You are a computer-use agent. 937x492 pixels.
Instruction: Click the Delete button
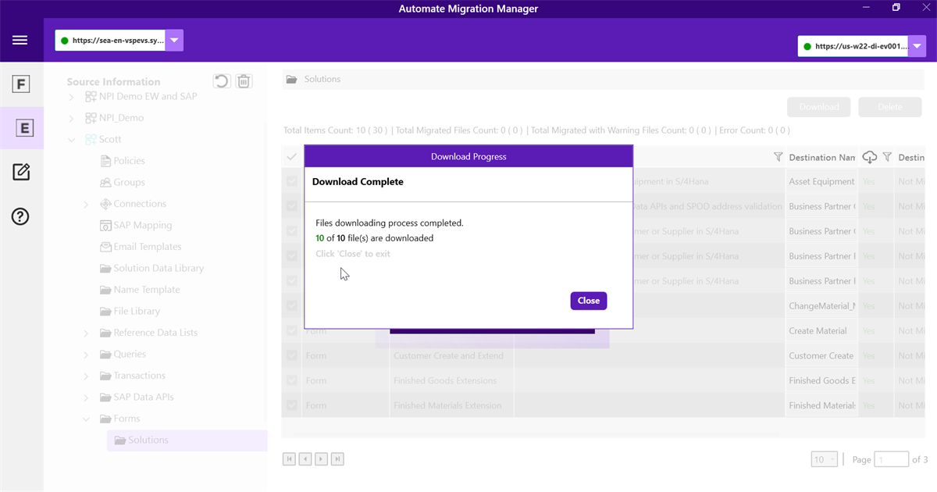[890, 107]
